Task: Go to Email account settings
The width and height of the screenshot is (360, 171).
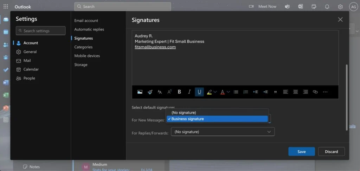Action: [x=86, y=21]
